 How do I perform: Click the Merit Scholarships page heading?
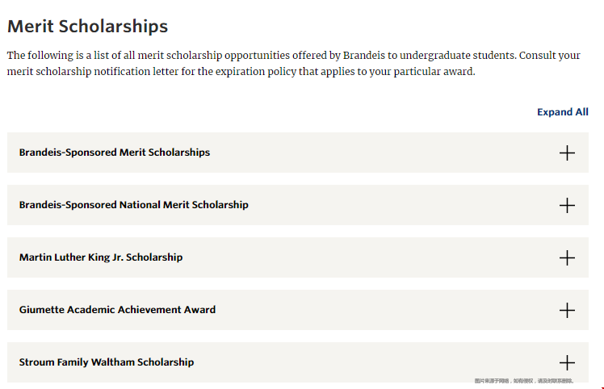pos(87,27)
